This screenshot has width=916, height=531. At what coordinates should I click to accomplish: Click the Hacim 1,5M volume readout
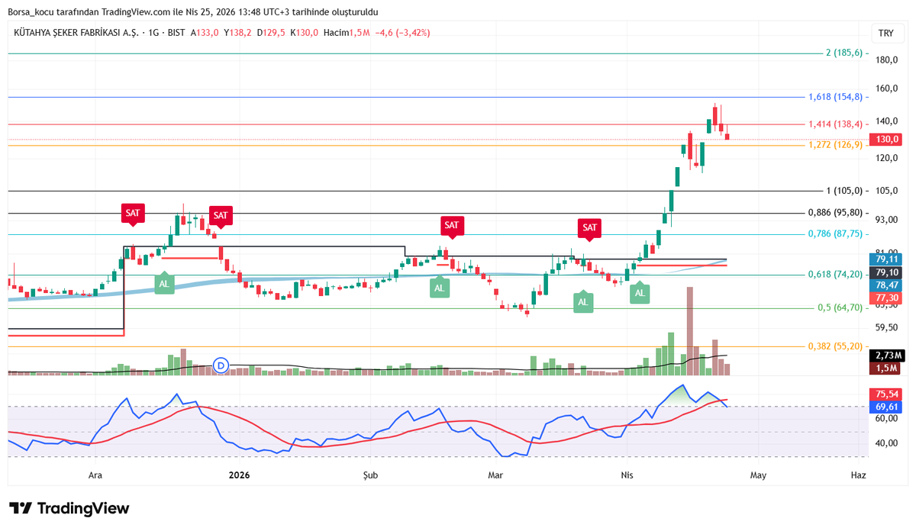tap(347, 33)
